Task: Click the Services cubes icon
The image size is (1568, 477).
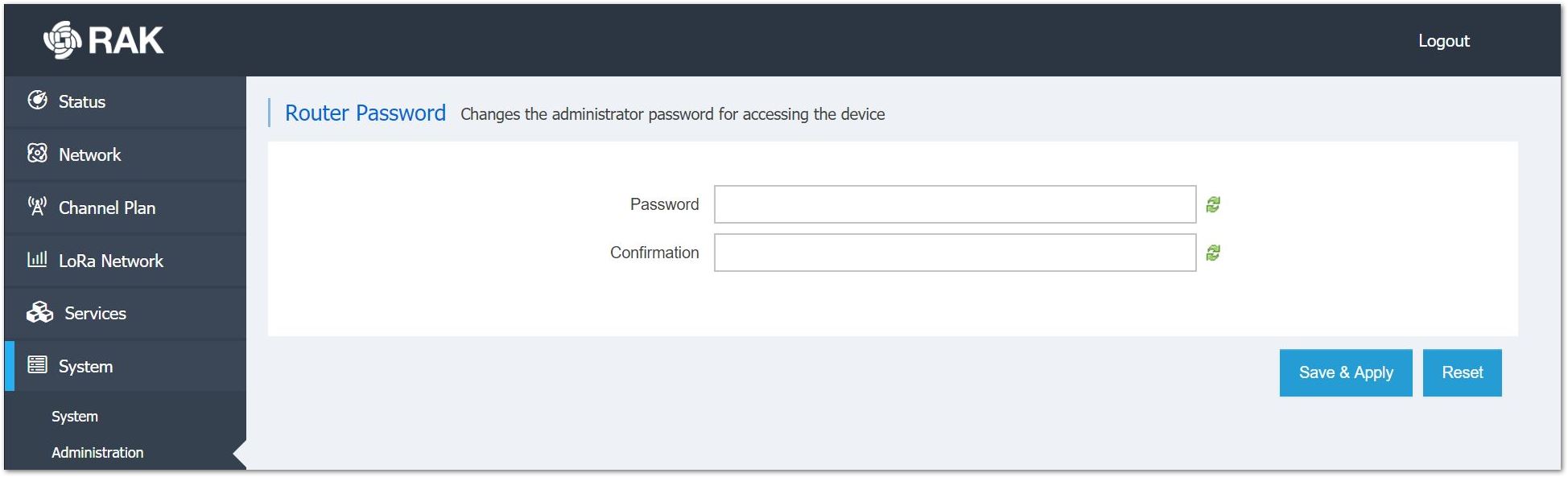Action: pos(39,312)
